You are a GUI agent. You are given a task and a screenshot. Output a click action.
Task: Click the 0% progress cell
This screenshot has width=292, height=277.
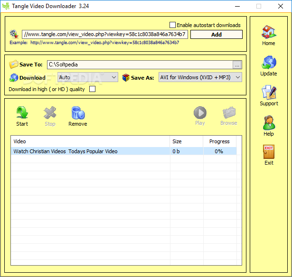coord(219,151)
